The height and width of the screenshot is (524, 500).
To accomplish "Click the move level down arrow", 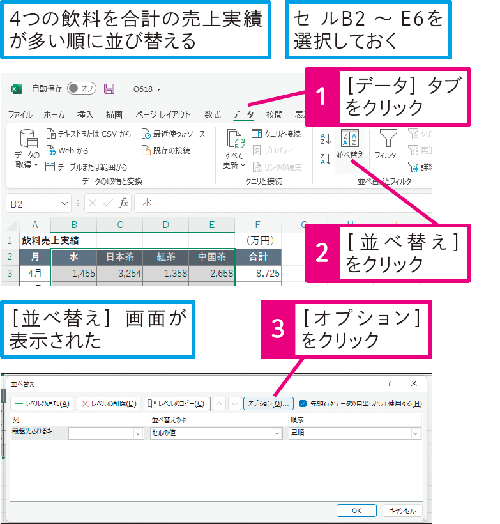I will (x=234, y=404).
